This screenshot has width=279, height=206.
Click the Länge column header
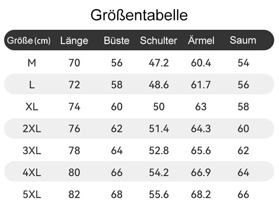74,41
